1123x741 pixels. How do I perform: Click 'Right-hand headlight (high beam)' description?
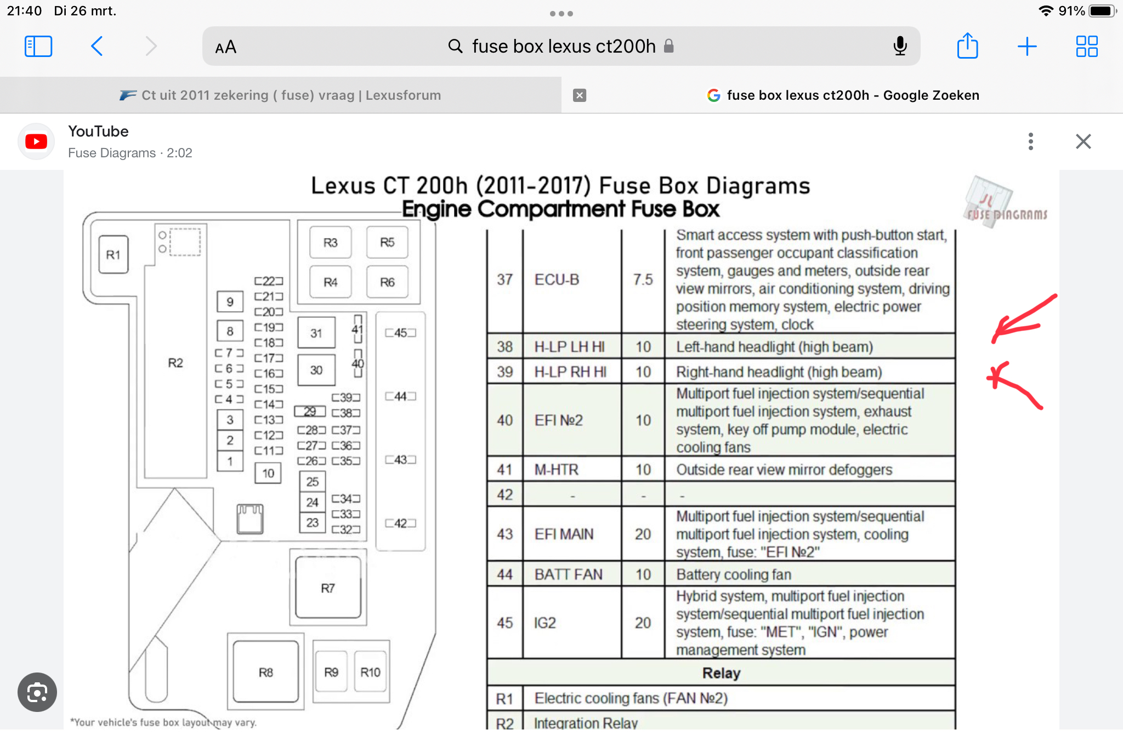click(779, 372)
